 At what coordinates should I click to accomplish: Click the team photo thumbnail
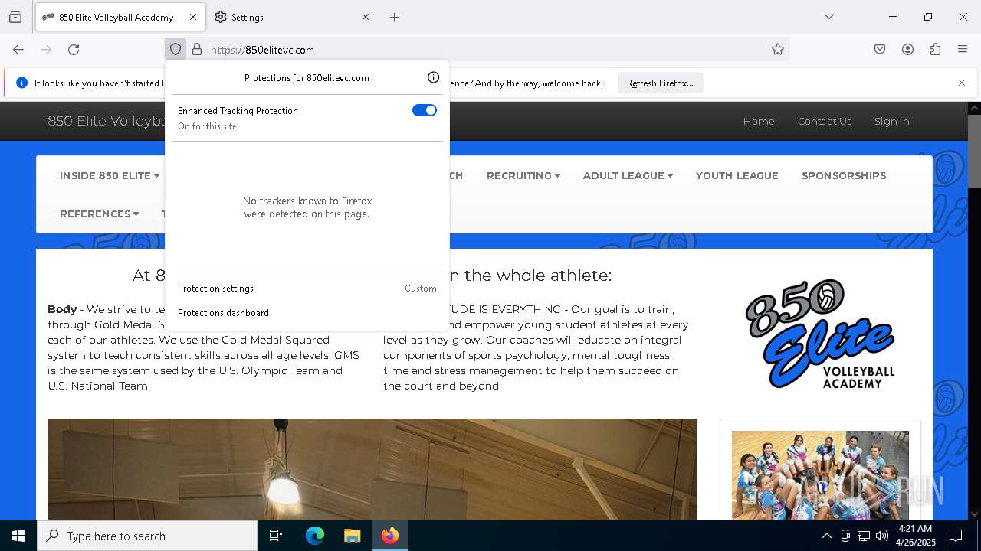[820, 475]
